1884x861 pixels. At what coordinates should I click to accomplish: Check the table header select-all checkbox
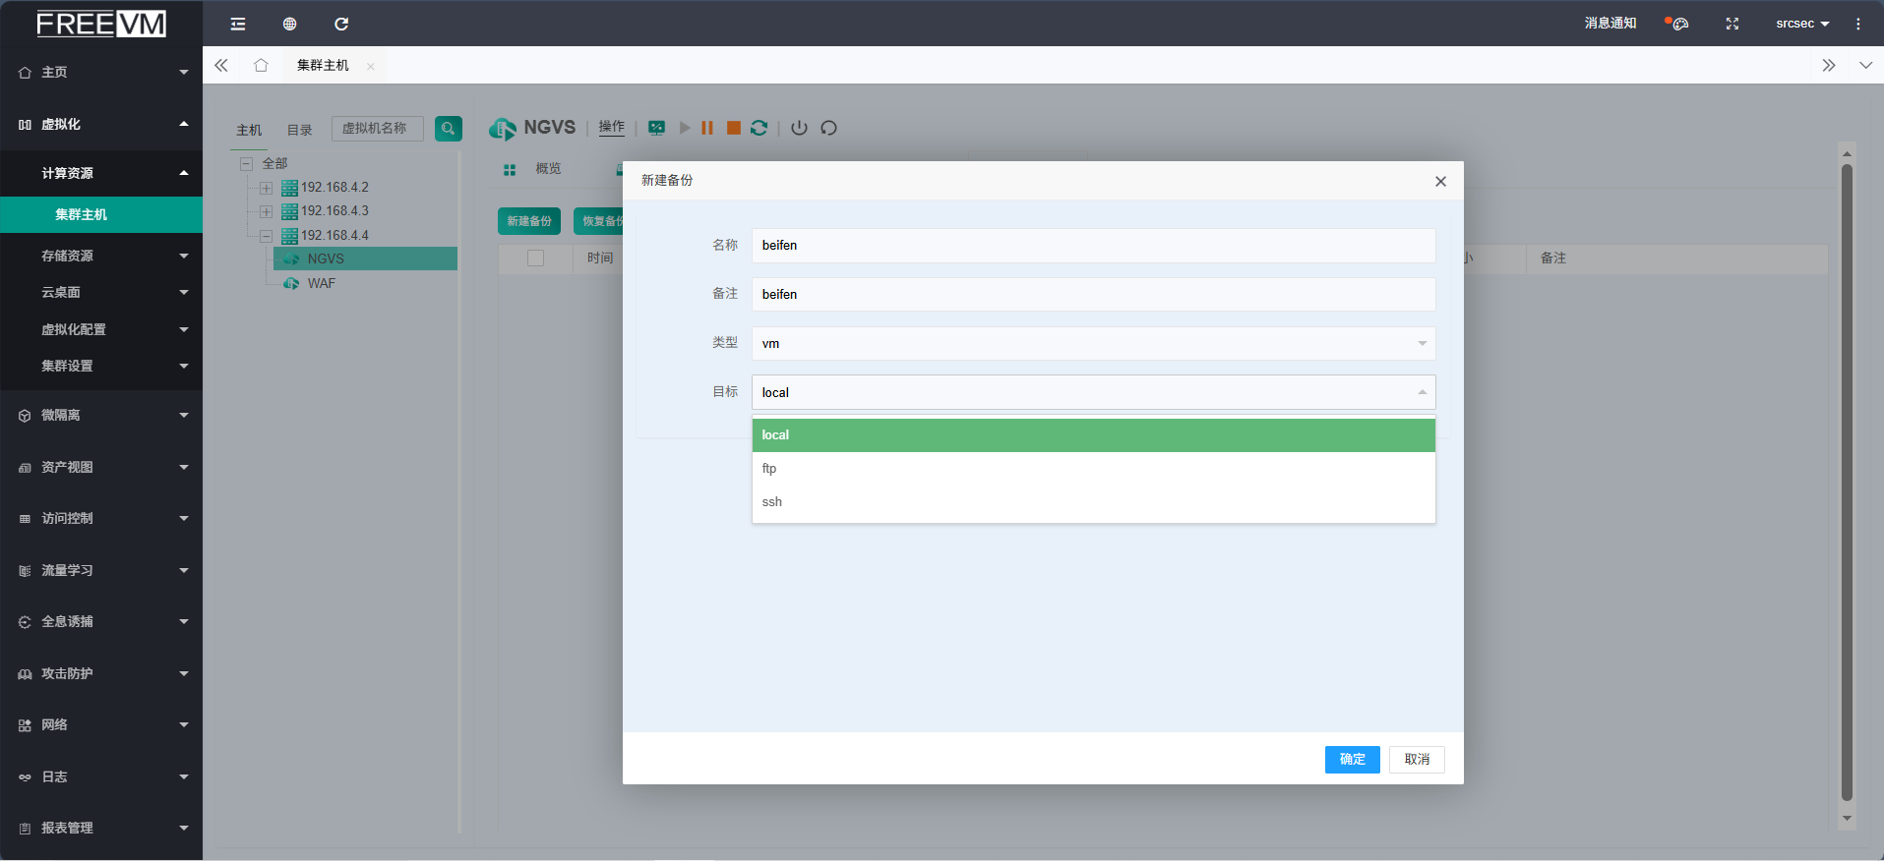[535, 258]
